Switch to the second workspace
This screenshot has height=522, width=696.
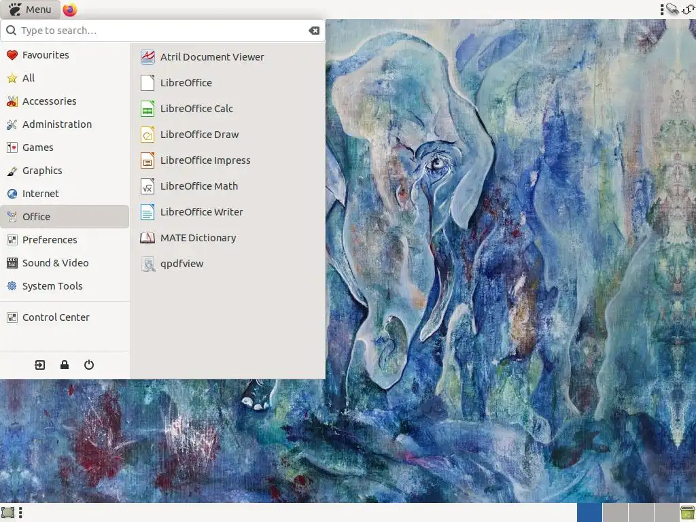coord(615,512)
